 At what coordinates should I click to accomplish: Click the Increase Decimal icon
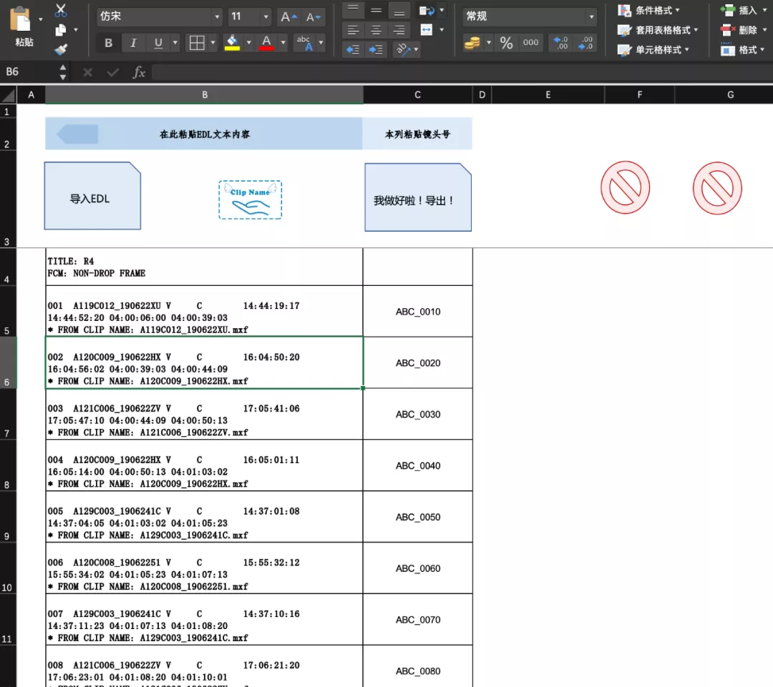(x=561, y=44)
